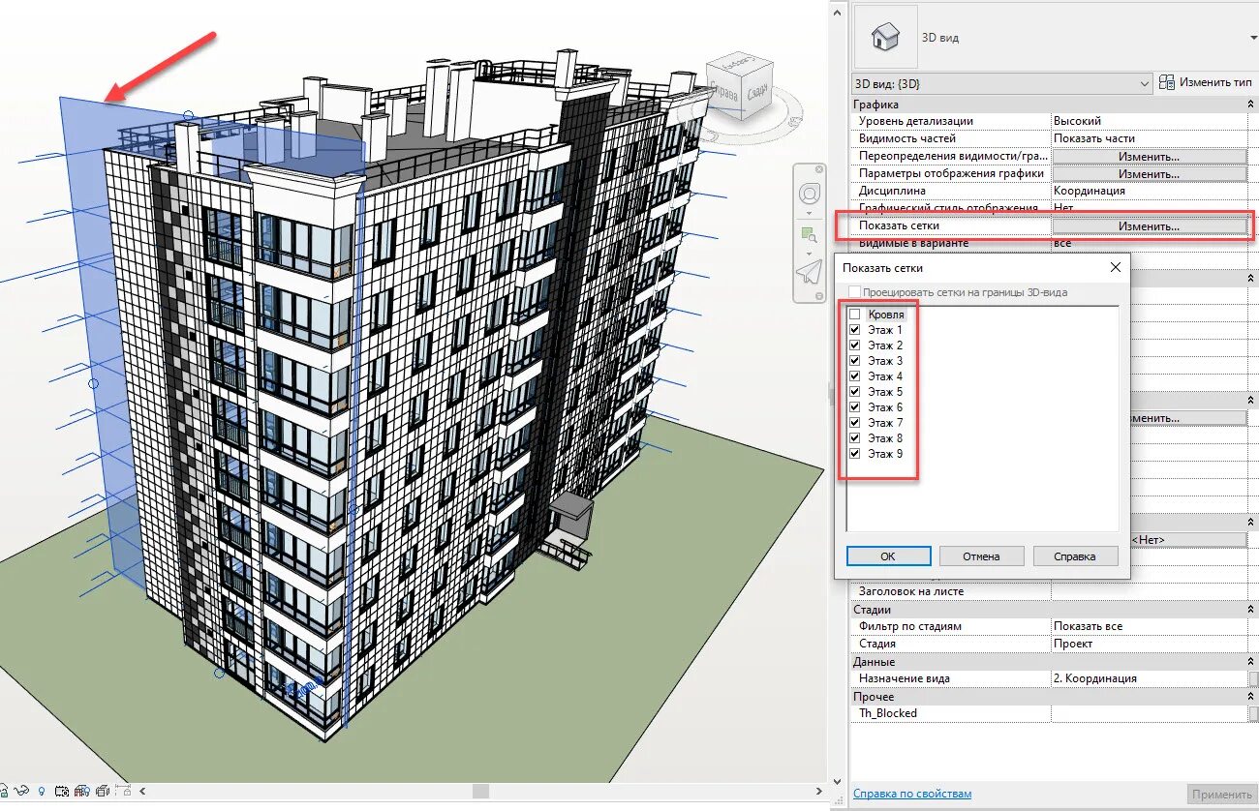Screen dimensions: 1259x811
Task: Uncheck the Этаж 3 checkbox
Action: [854, 361]
